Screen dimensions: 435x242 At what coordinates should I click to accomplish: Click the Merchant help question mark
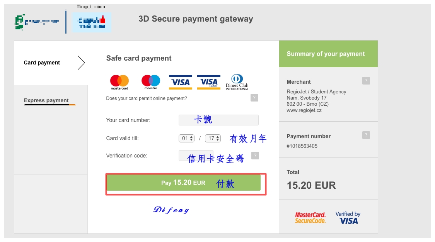tap(366, 81)
